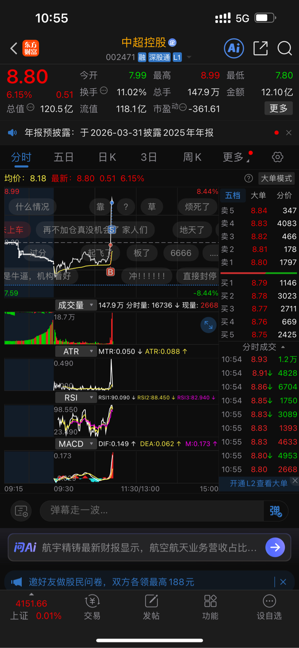Viewport: 299px width, 648px height.
Task: Open the search magnifier icon
Action: 285,48
